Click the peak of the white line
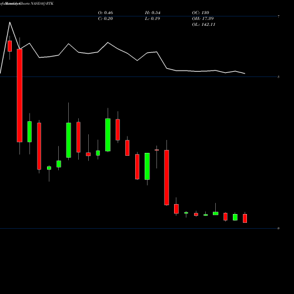 click(10, 22)
